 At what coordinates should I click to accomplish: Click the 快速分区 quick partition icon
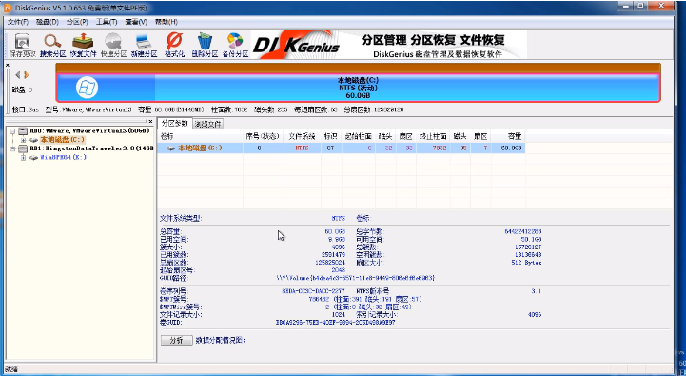(x=113, y=45)
